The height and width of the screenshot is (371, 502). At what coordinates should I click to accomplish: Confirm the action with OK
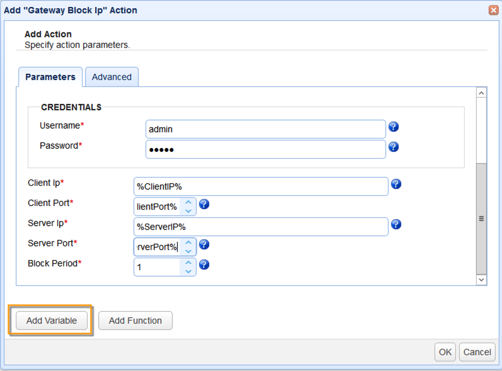pos(445,352)
